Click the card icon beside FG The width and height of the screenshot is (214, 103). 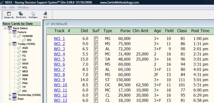point(19,56)
